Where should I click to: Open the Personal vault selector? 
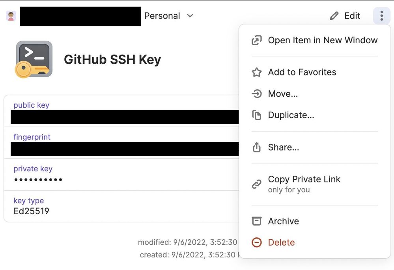click(162, 16)
